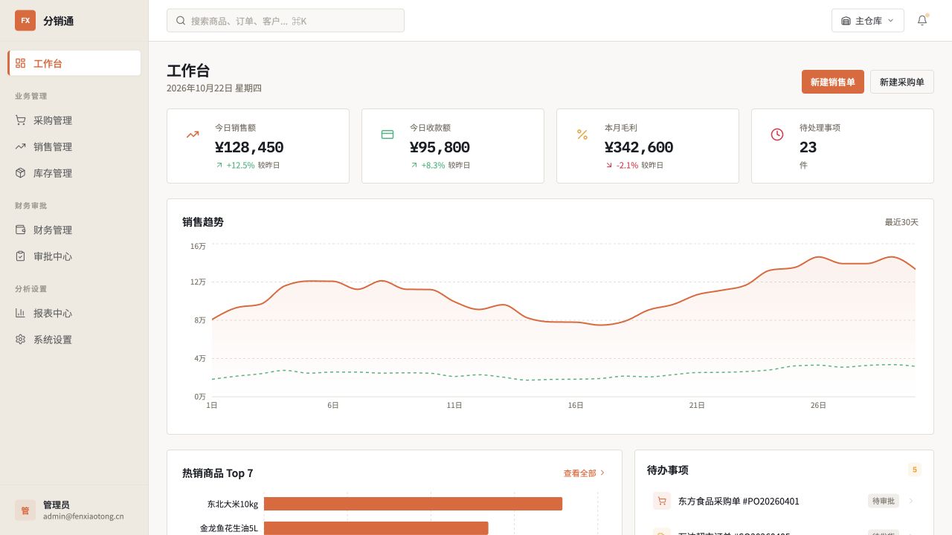Click the 管 user avatar
Screen dimensions: 952x535
pos(25,510)
